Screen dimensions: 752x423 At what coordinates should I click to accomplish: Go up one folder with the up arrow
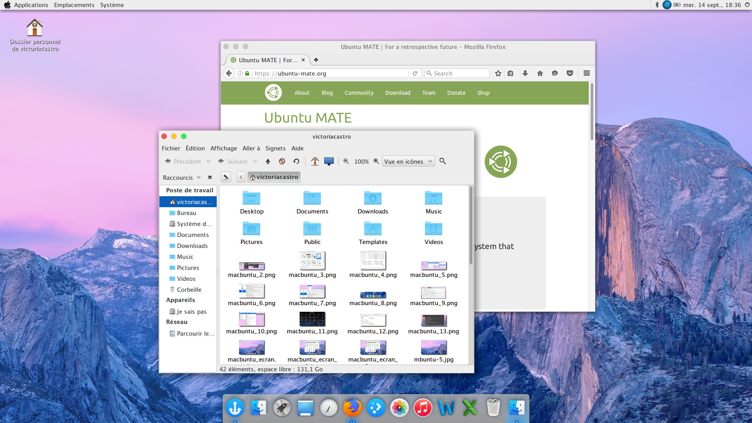point(268,161)
